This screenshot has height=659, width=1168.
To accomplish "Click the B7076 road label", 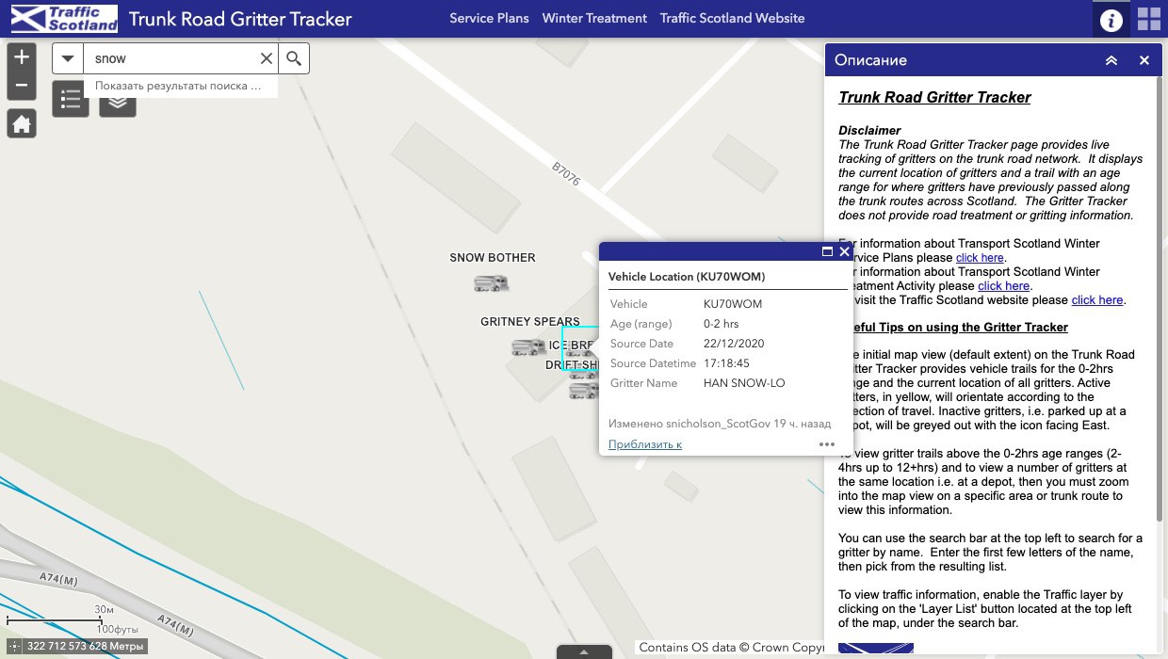I will point(566,174).
